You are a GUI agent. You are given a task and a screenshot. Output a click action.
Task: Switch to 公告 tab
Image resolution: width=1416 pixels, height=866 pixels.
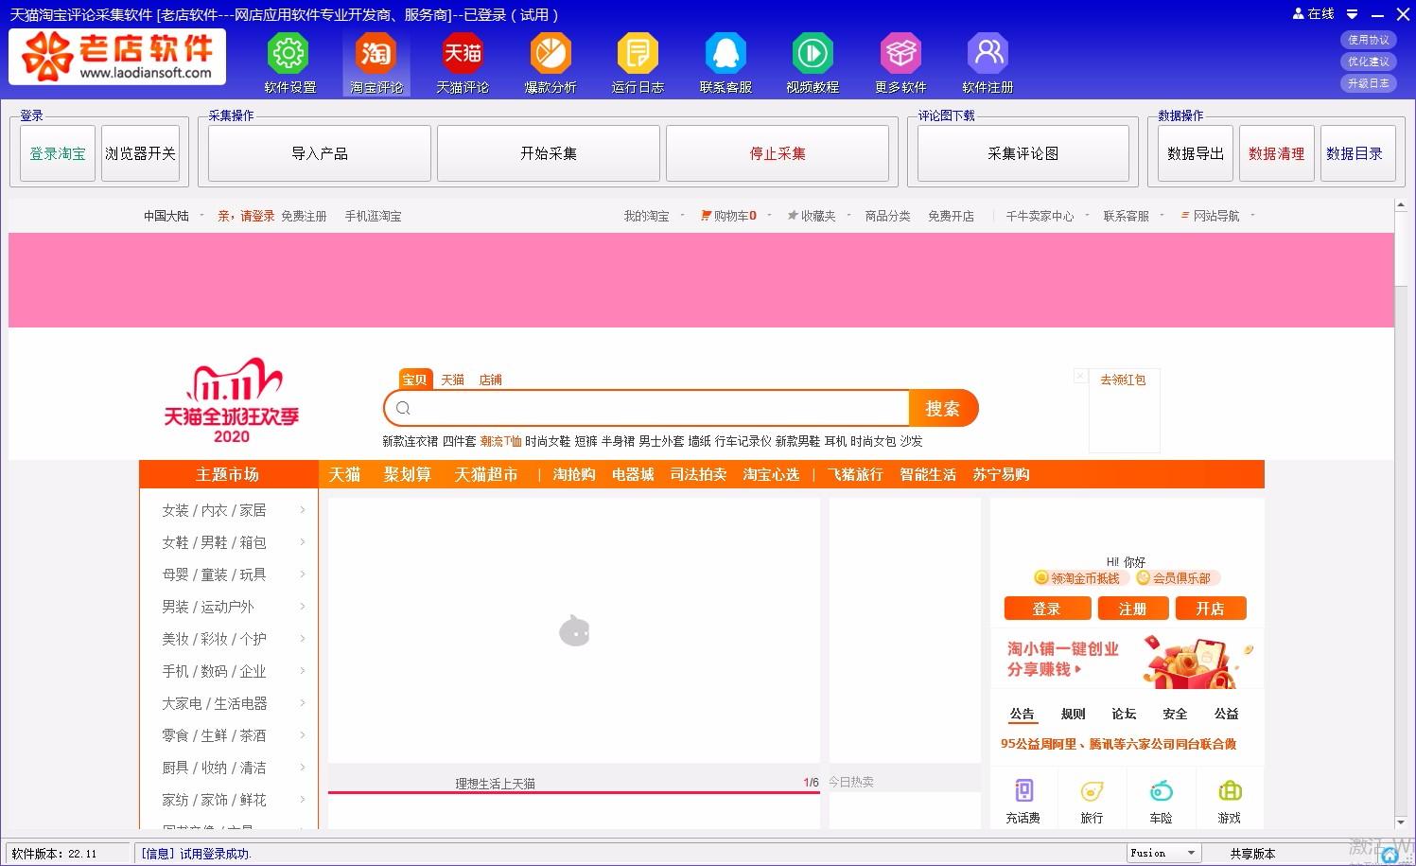pyautogui.click(x=1022, y=714)
